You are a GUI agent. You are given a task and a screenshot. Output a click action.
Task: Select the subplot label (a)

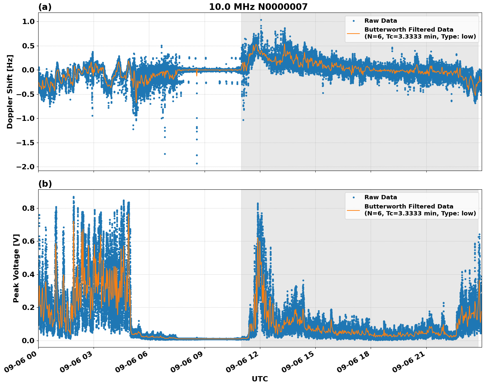[x=45, y=6]
